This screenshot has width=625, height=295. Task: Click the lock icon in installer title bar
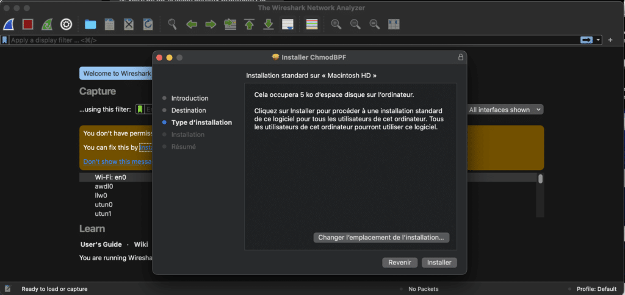click(460, 57)
